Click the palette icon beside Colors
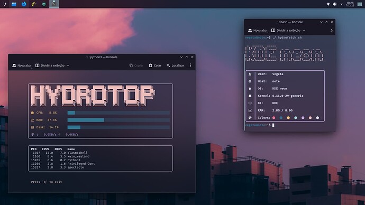The width and height of the screenshot is (365, 205). click(x=250, y=118)
